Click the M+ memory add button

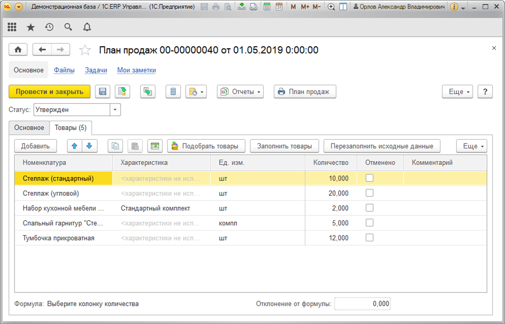pos(305,6)
